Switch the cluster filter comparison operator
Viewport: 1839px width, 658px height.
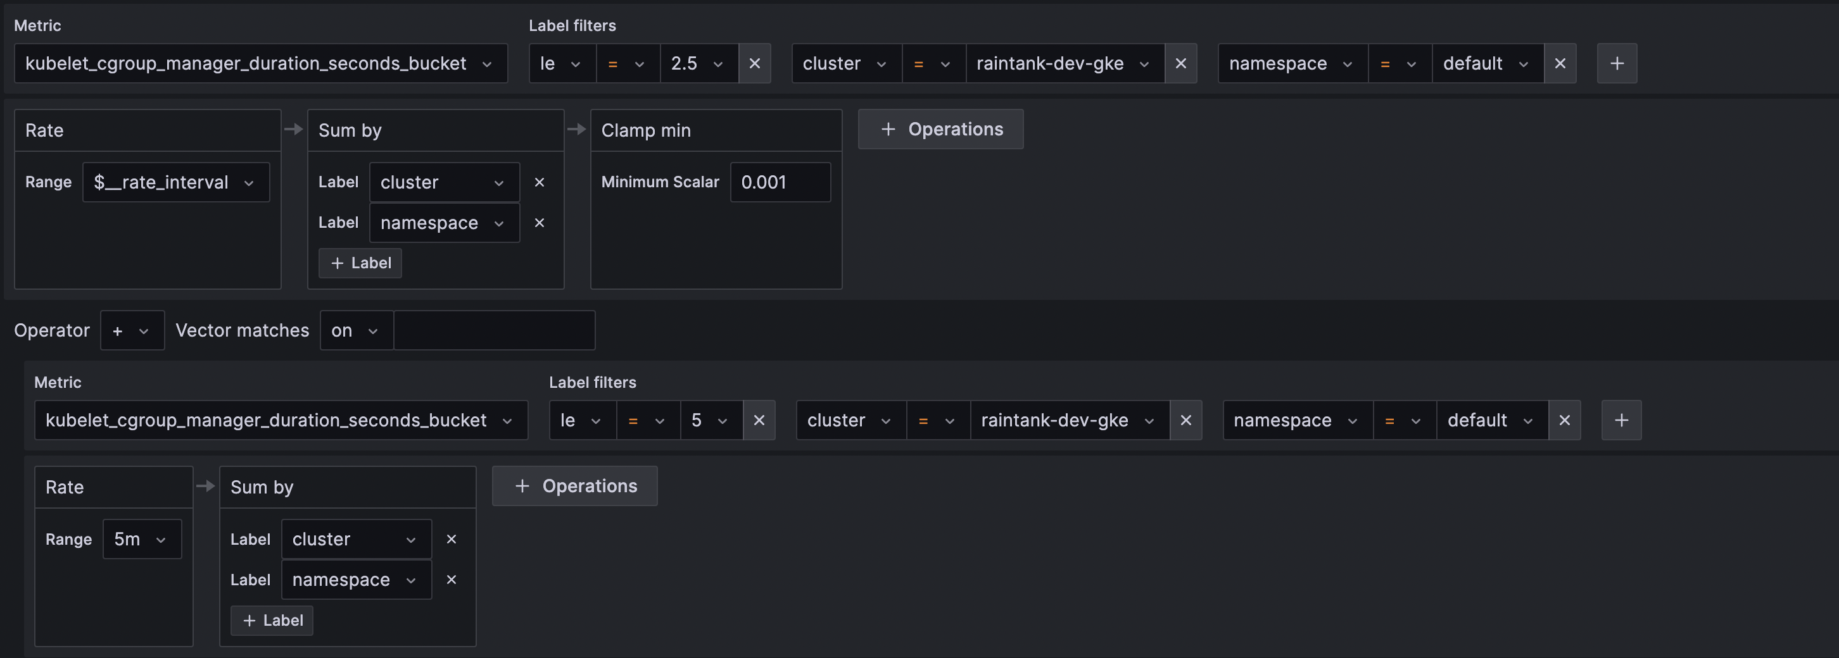(933, 63)
